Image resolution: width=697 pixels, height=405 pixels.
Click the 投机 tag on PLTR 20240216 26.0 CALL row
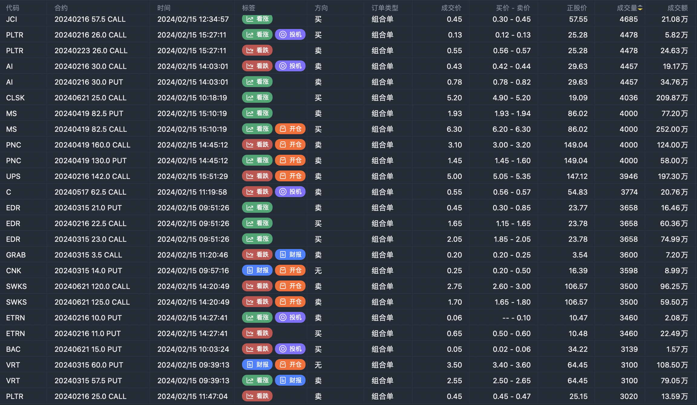point(290,35)
